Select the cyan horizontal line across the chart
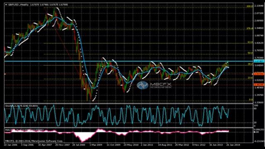Image resolution: width=265 pixels, height=149 pixels. [x=129, y=61]
